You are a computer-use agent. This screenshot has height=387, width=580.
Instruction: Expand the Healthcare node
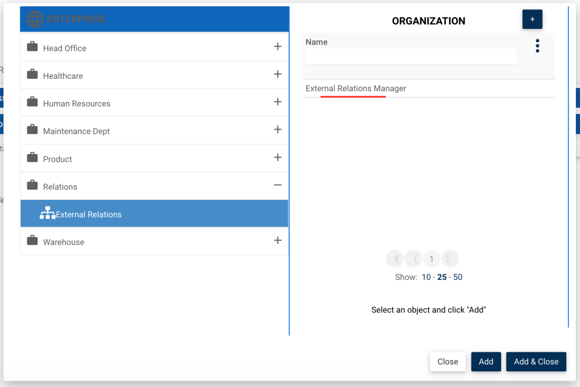pos(278,74)
